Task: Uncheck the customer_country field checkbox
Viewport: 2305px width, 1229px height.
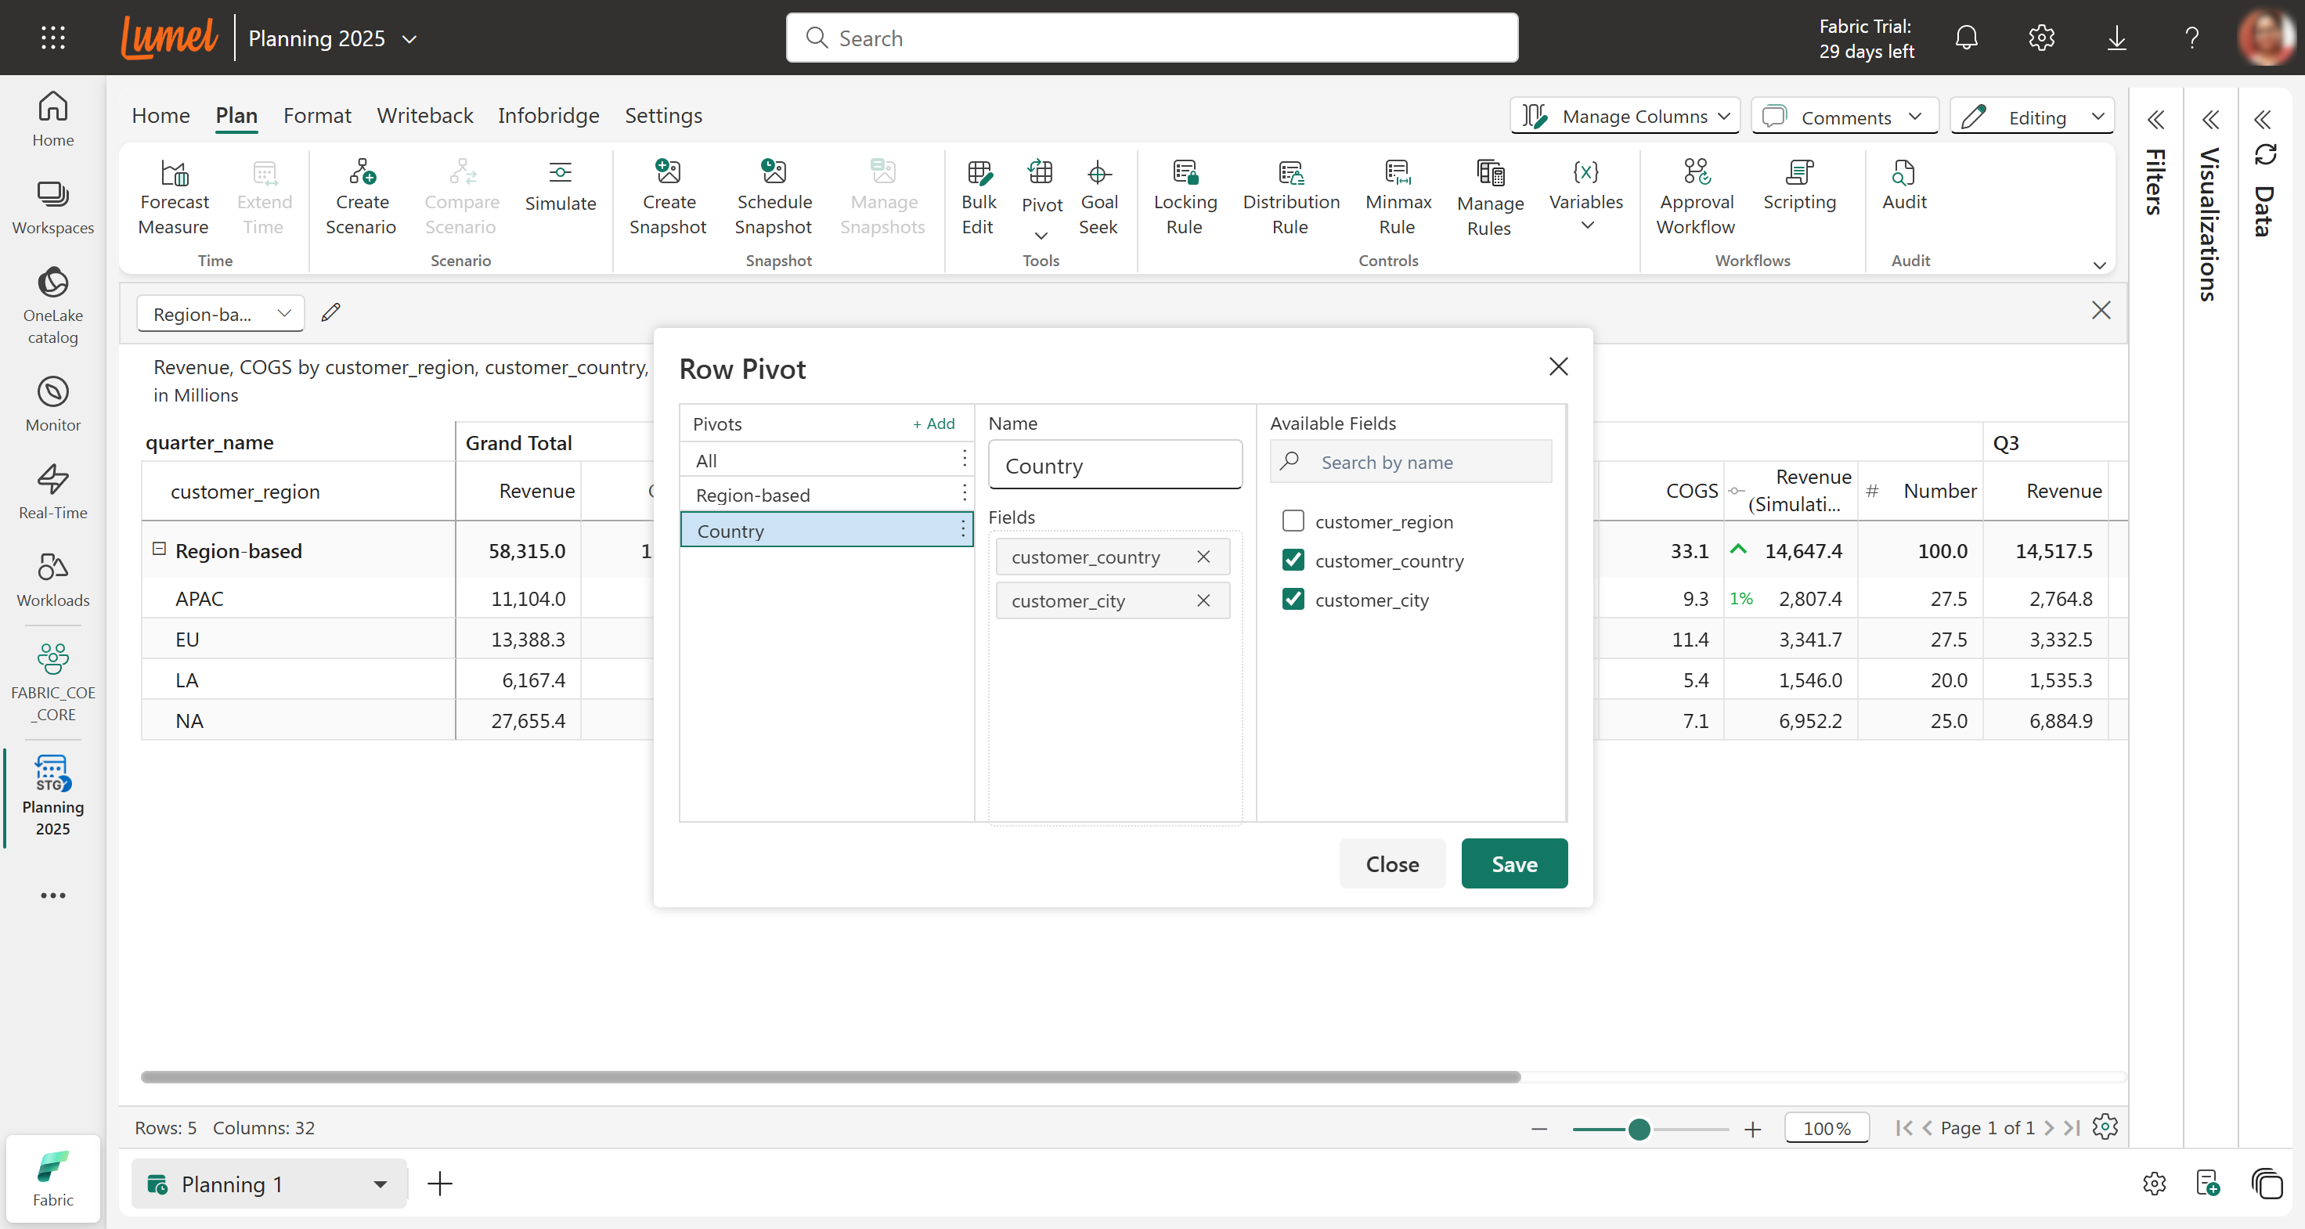Action: click(1293, 560)
